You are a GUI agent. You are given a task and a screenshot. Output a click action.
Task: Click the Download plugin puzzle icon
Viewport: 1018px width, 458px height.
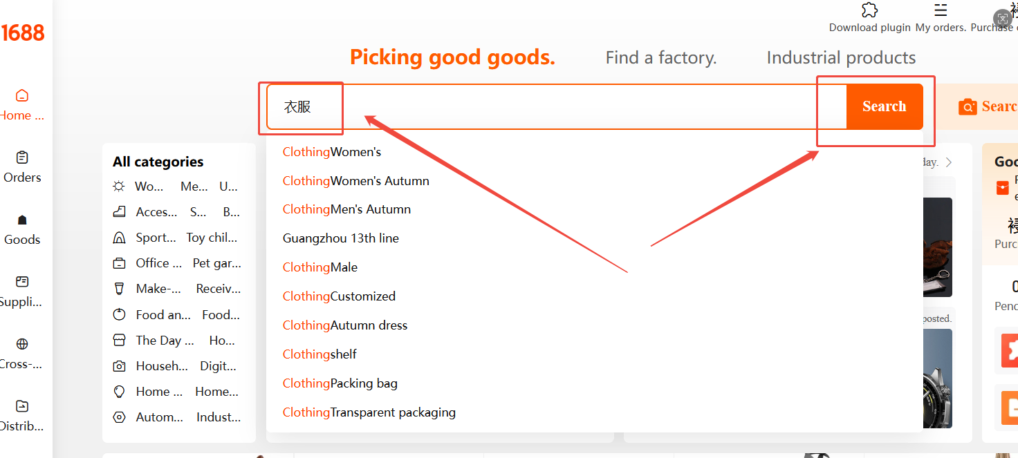869,10
